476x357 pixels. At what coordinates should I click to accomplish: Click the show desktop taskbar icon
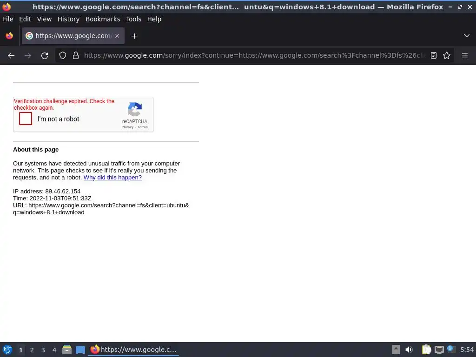tap(80, 350)
